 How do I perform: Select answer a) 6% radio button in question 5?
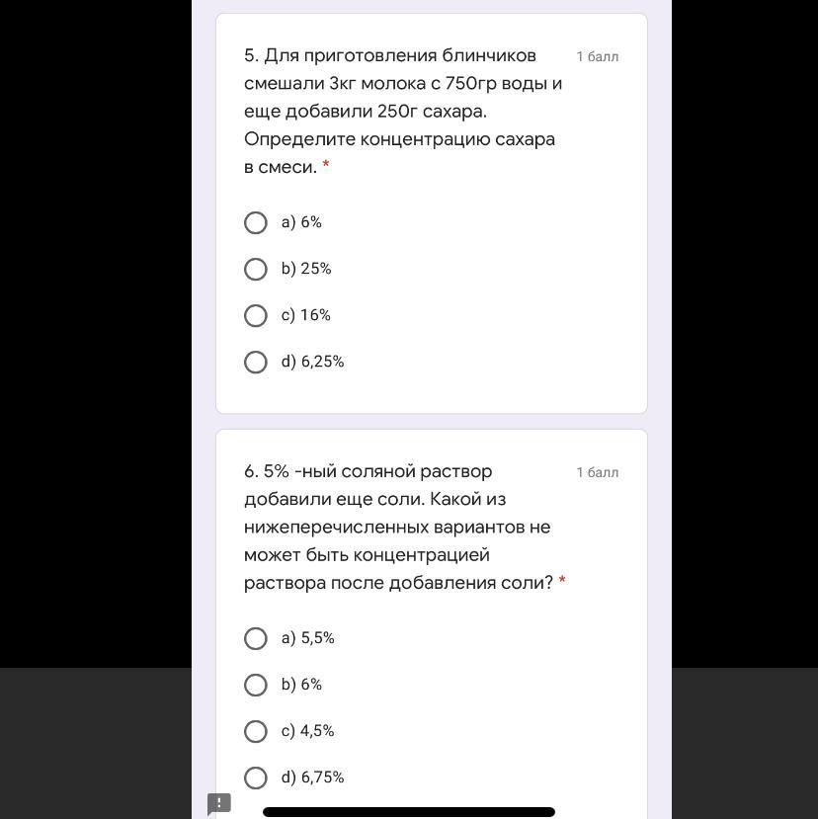point(256,223)
